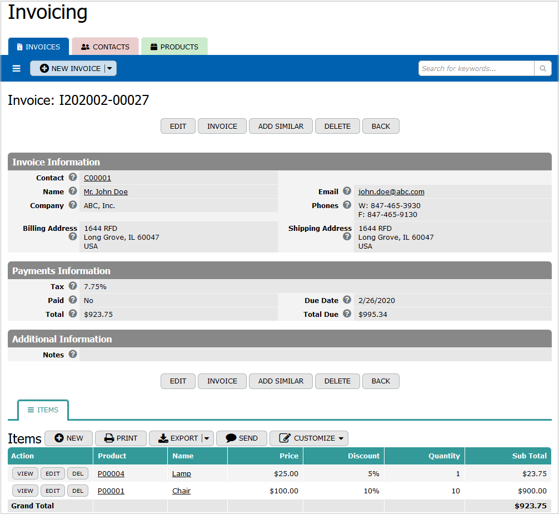Delete the Lamp item row
The width and height of the screenshot is (559, 515).
point(78,474)
